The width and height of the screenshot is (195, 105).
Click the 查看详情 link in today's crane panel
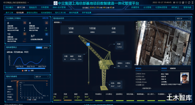click(x=46, y=18)
